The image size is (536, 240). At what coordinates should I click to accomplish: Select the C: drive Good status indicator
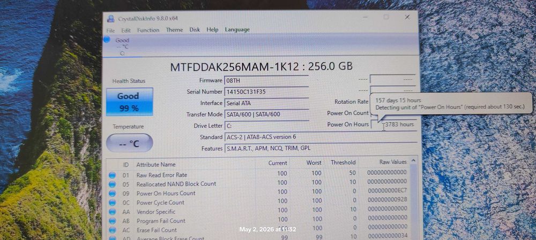(x=118, y=47)
